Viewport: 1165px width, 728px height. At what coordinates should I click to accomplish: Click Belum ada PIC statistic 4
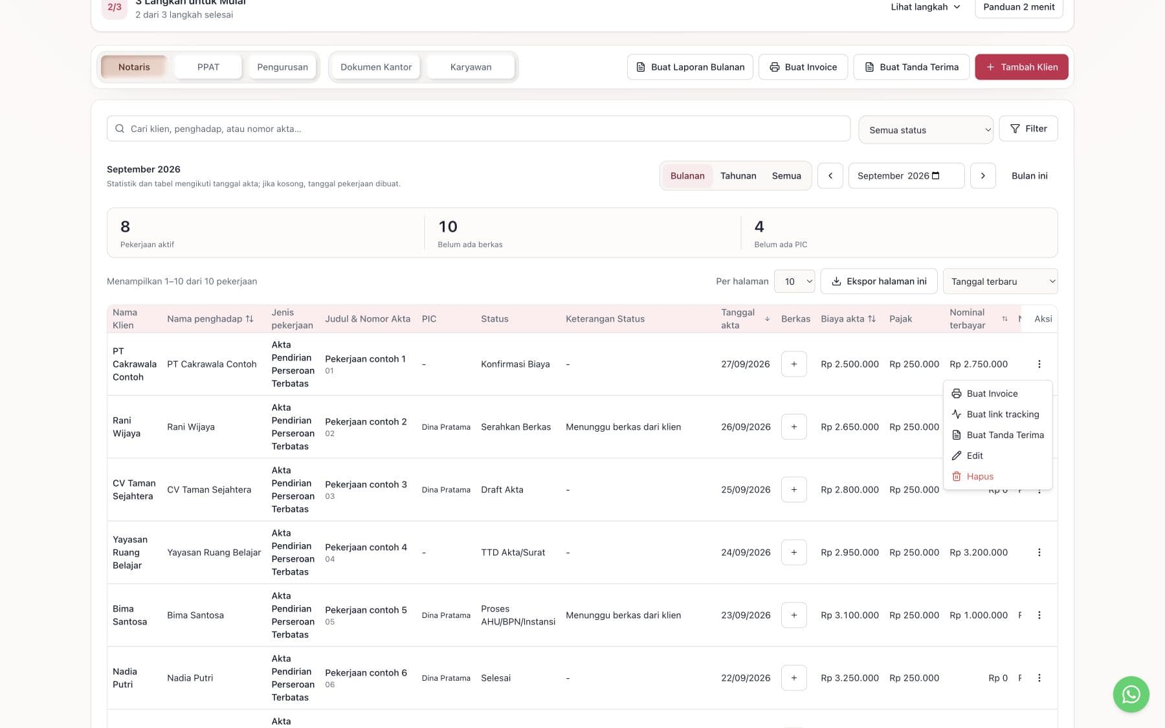click(781, 234)
